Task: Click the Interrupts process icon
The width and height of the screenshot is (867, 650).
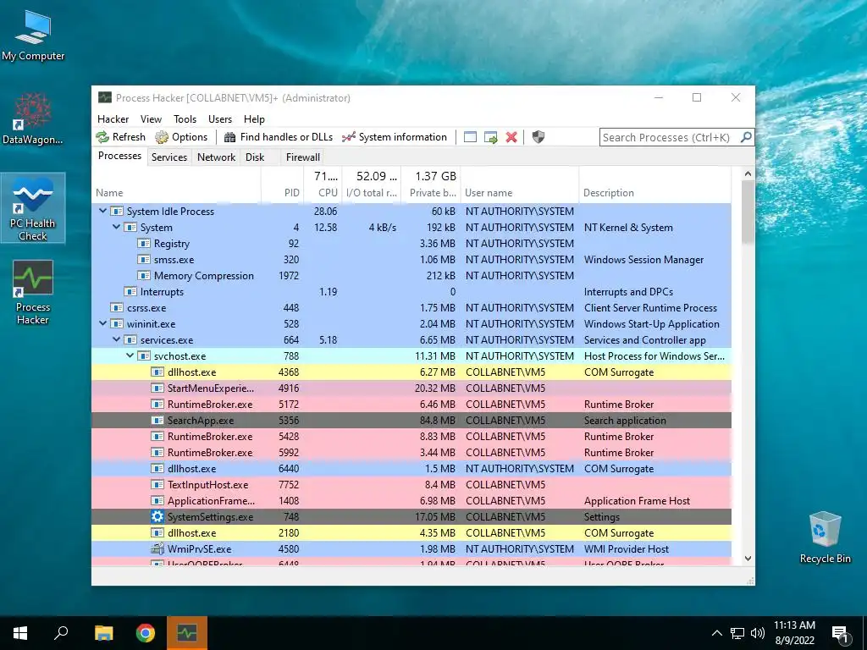Action: (130, 291)
